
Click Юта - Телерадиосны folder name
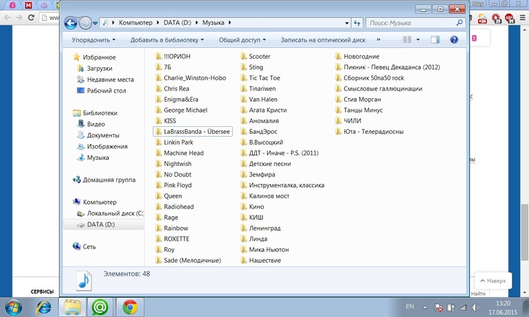click(x=374, y=131)
